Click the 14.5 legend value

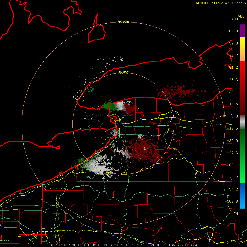click(234, 104)
